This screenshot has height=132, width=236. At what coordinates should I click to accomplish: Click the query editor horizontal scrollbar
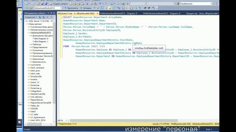pos(124,120)
